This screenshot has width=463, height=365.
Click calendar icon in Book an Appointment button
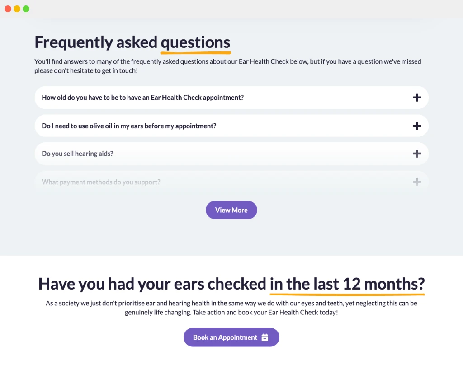coord(265,337)
